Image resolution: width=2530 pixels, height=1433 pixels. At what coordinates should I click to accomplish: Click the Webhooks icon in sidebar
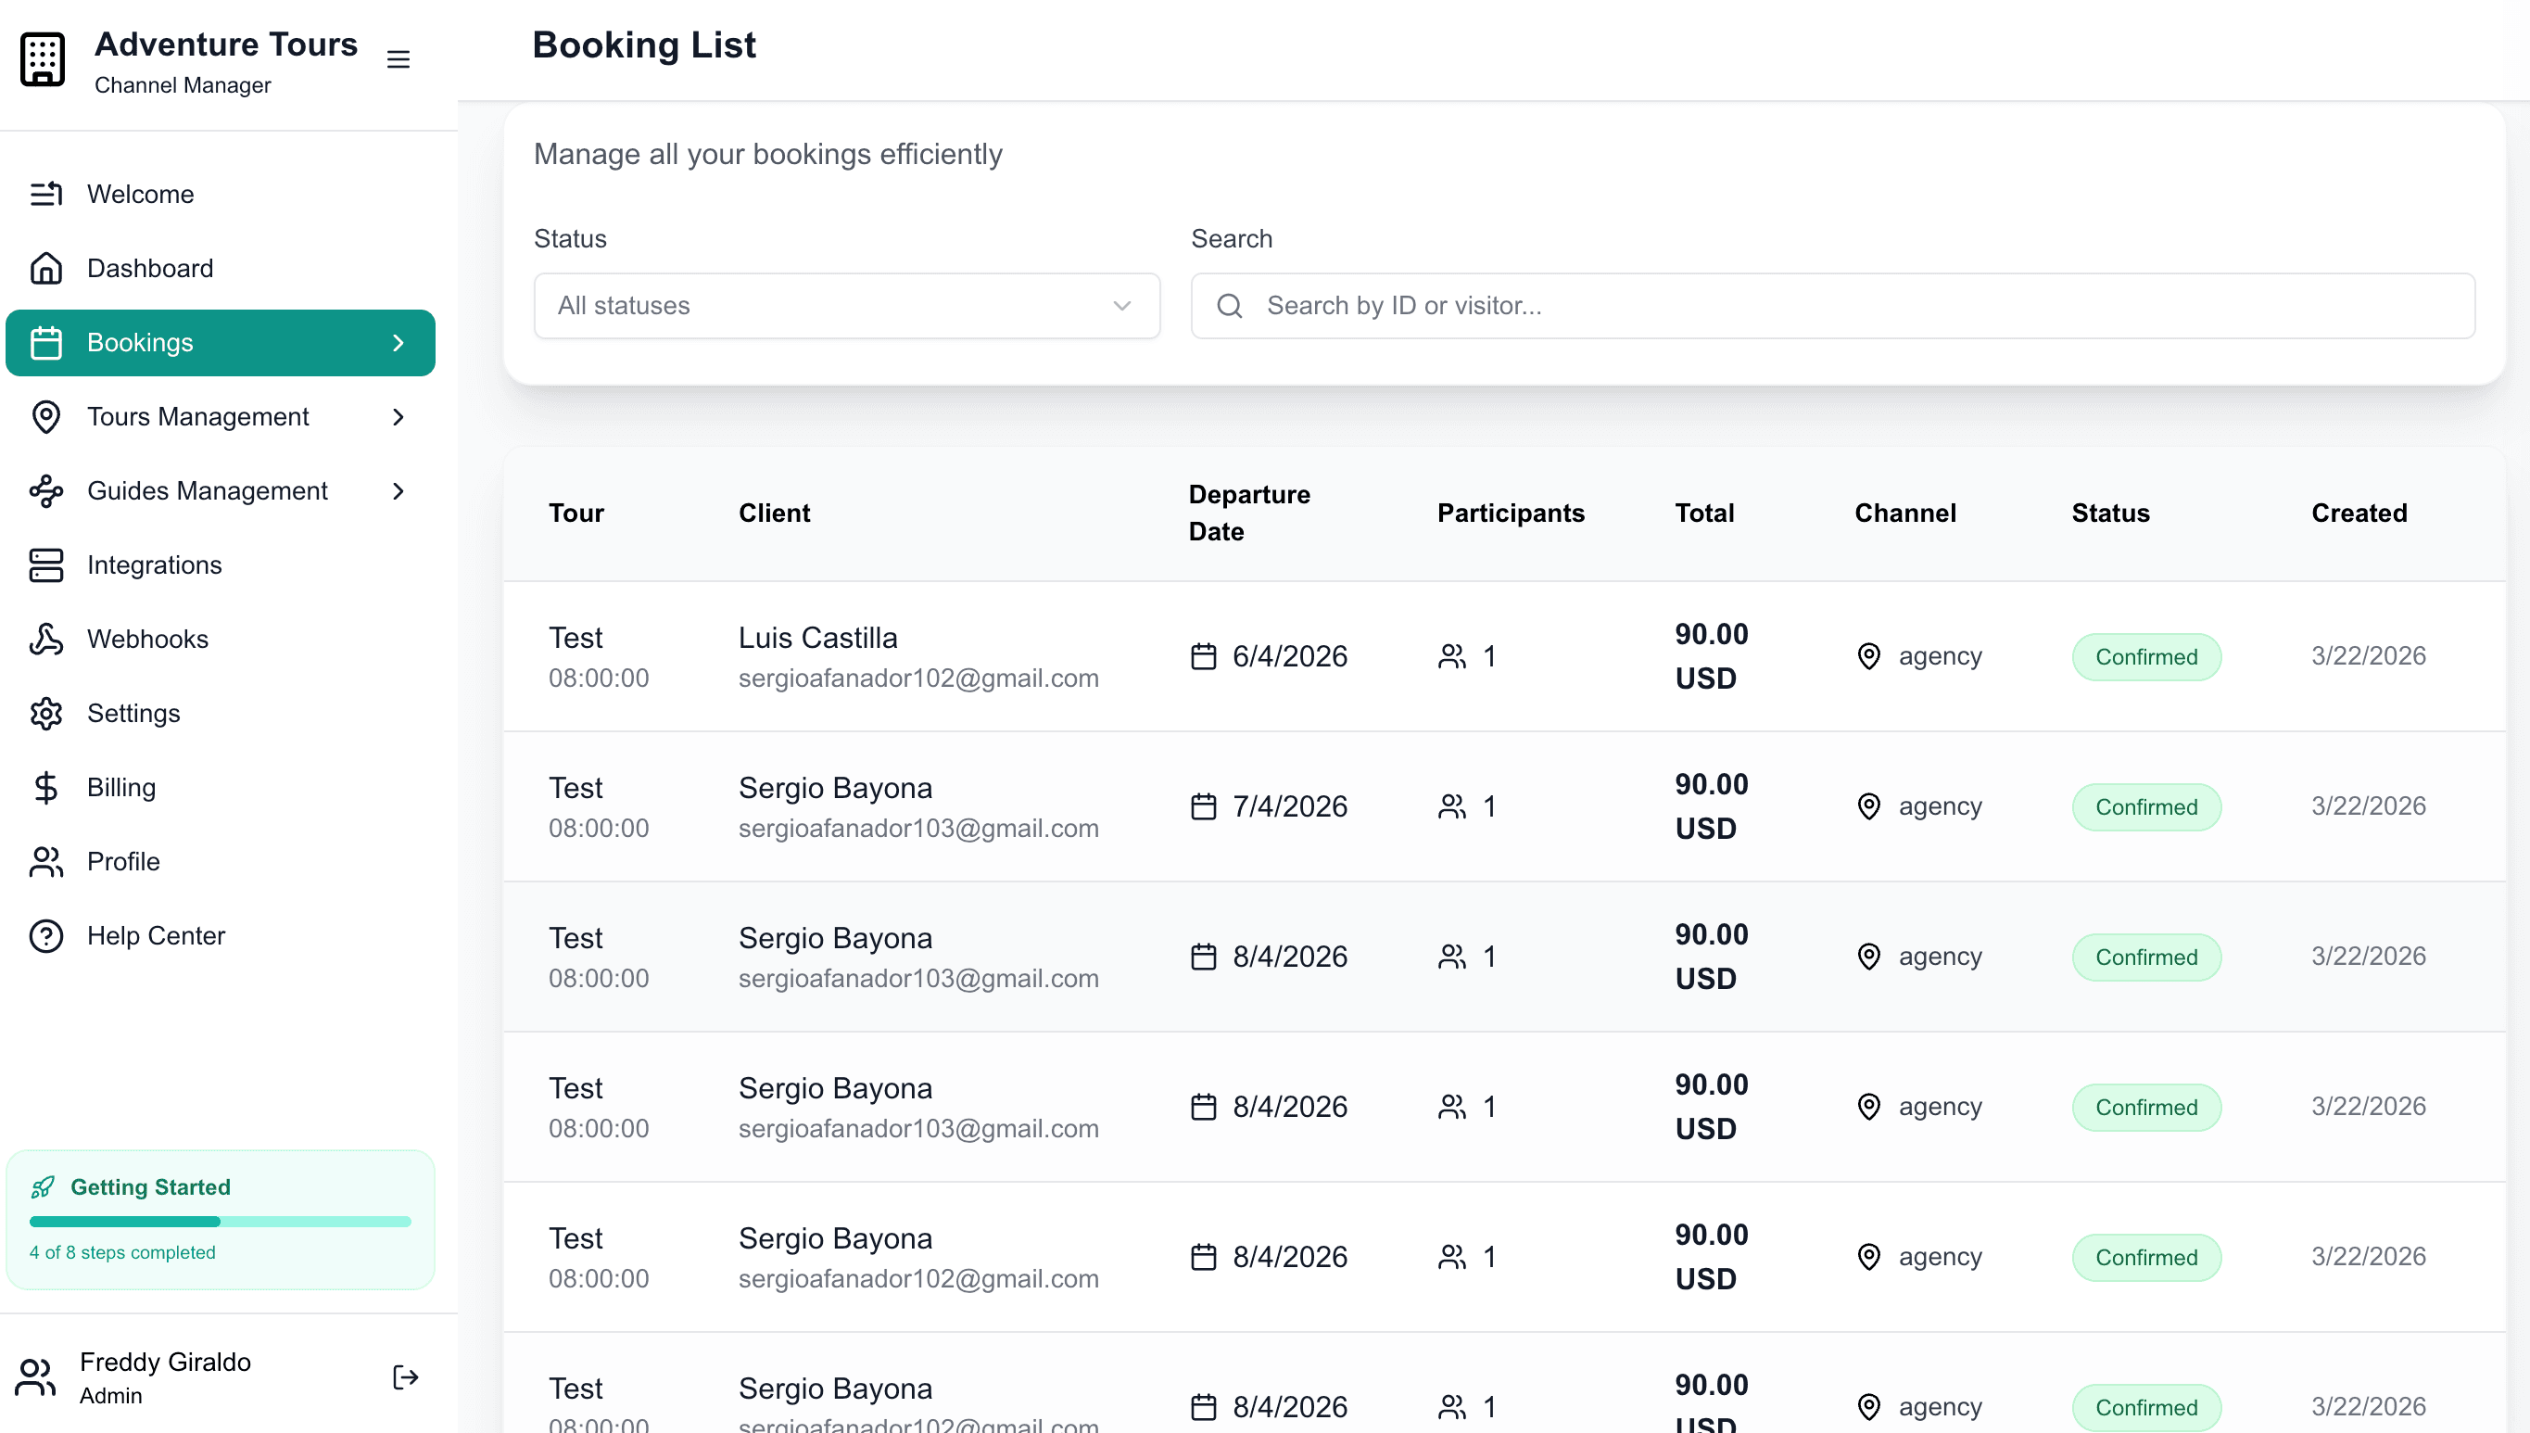tap(45, 640)
